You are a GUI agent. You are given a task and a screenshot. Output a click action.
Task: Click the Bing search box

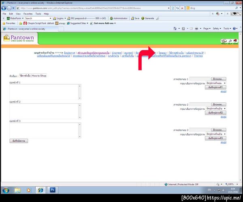(211, 8)
